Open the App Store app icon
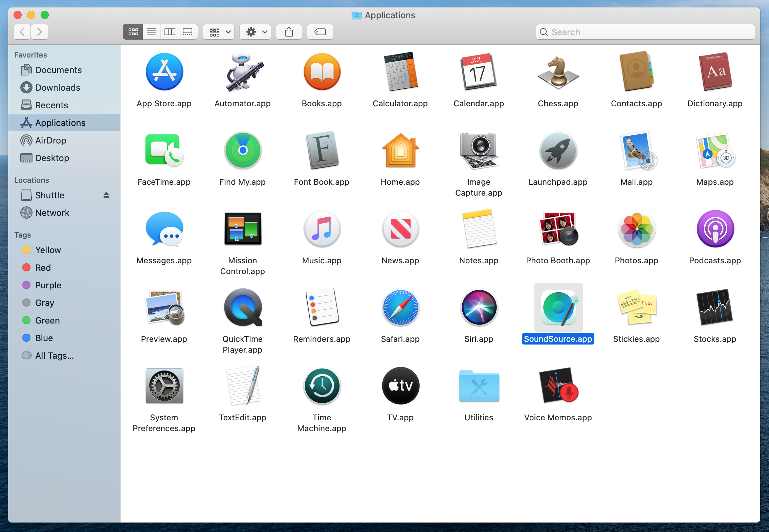The height and width of the screenshot is (532, 769). (x=164, y=72)
